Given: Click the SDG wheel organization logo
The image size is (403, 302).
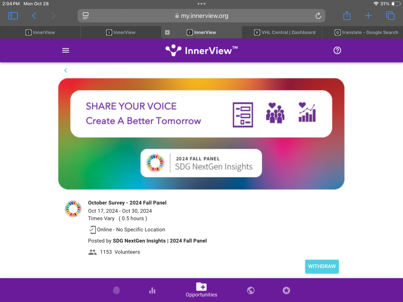Looking at the screenshot, I should (73, 209).
